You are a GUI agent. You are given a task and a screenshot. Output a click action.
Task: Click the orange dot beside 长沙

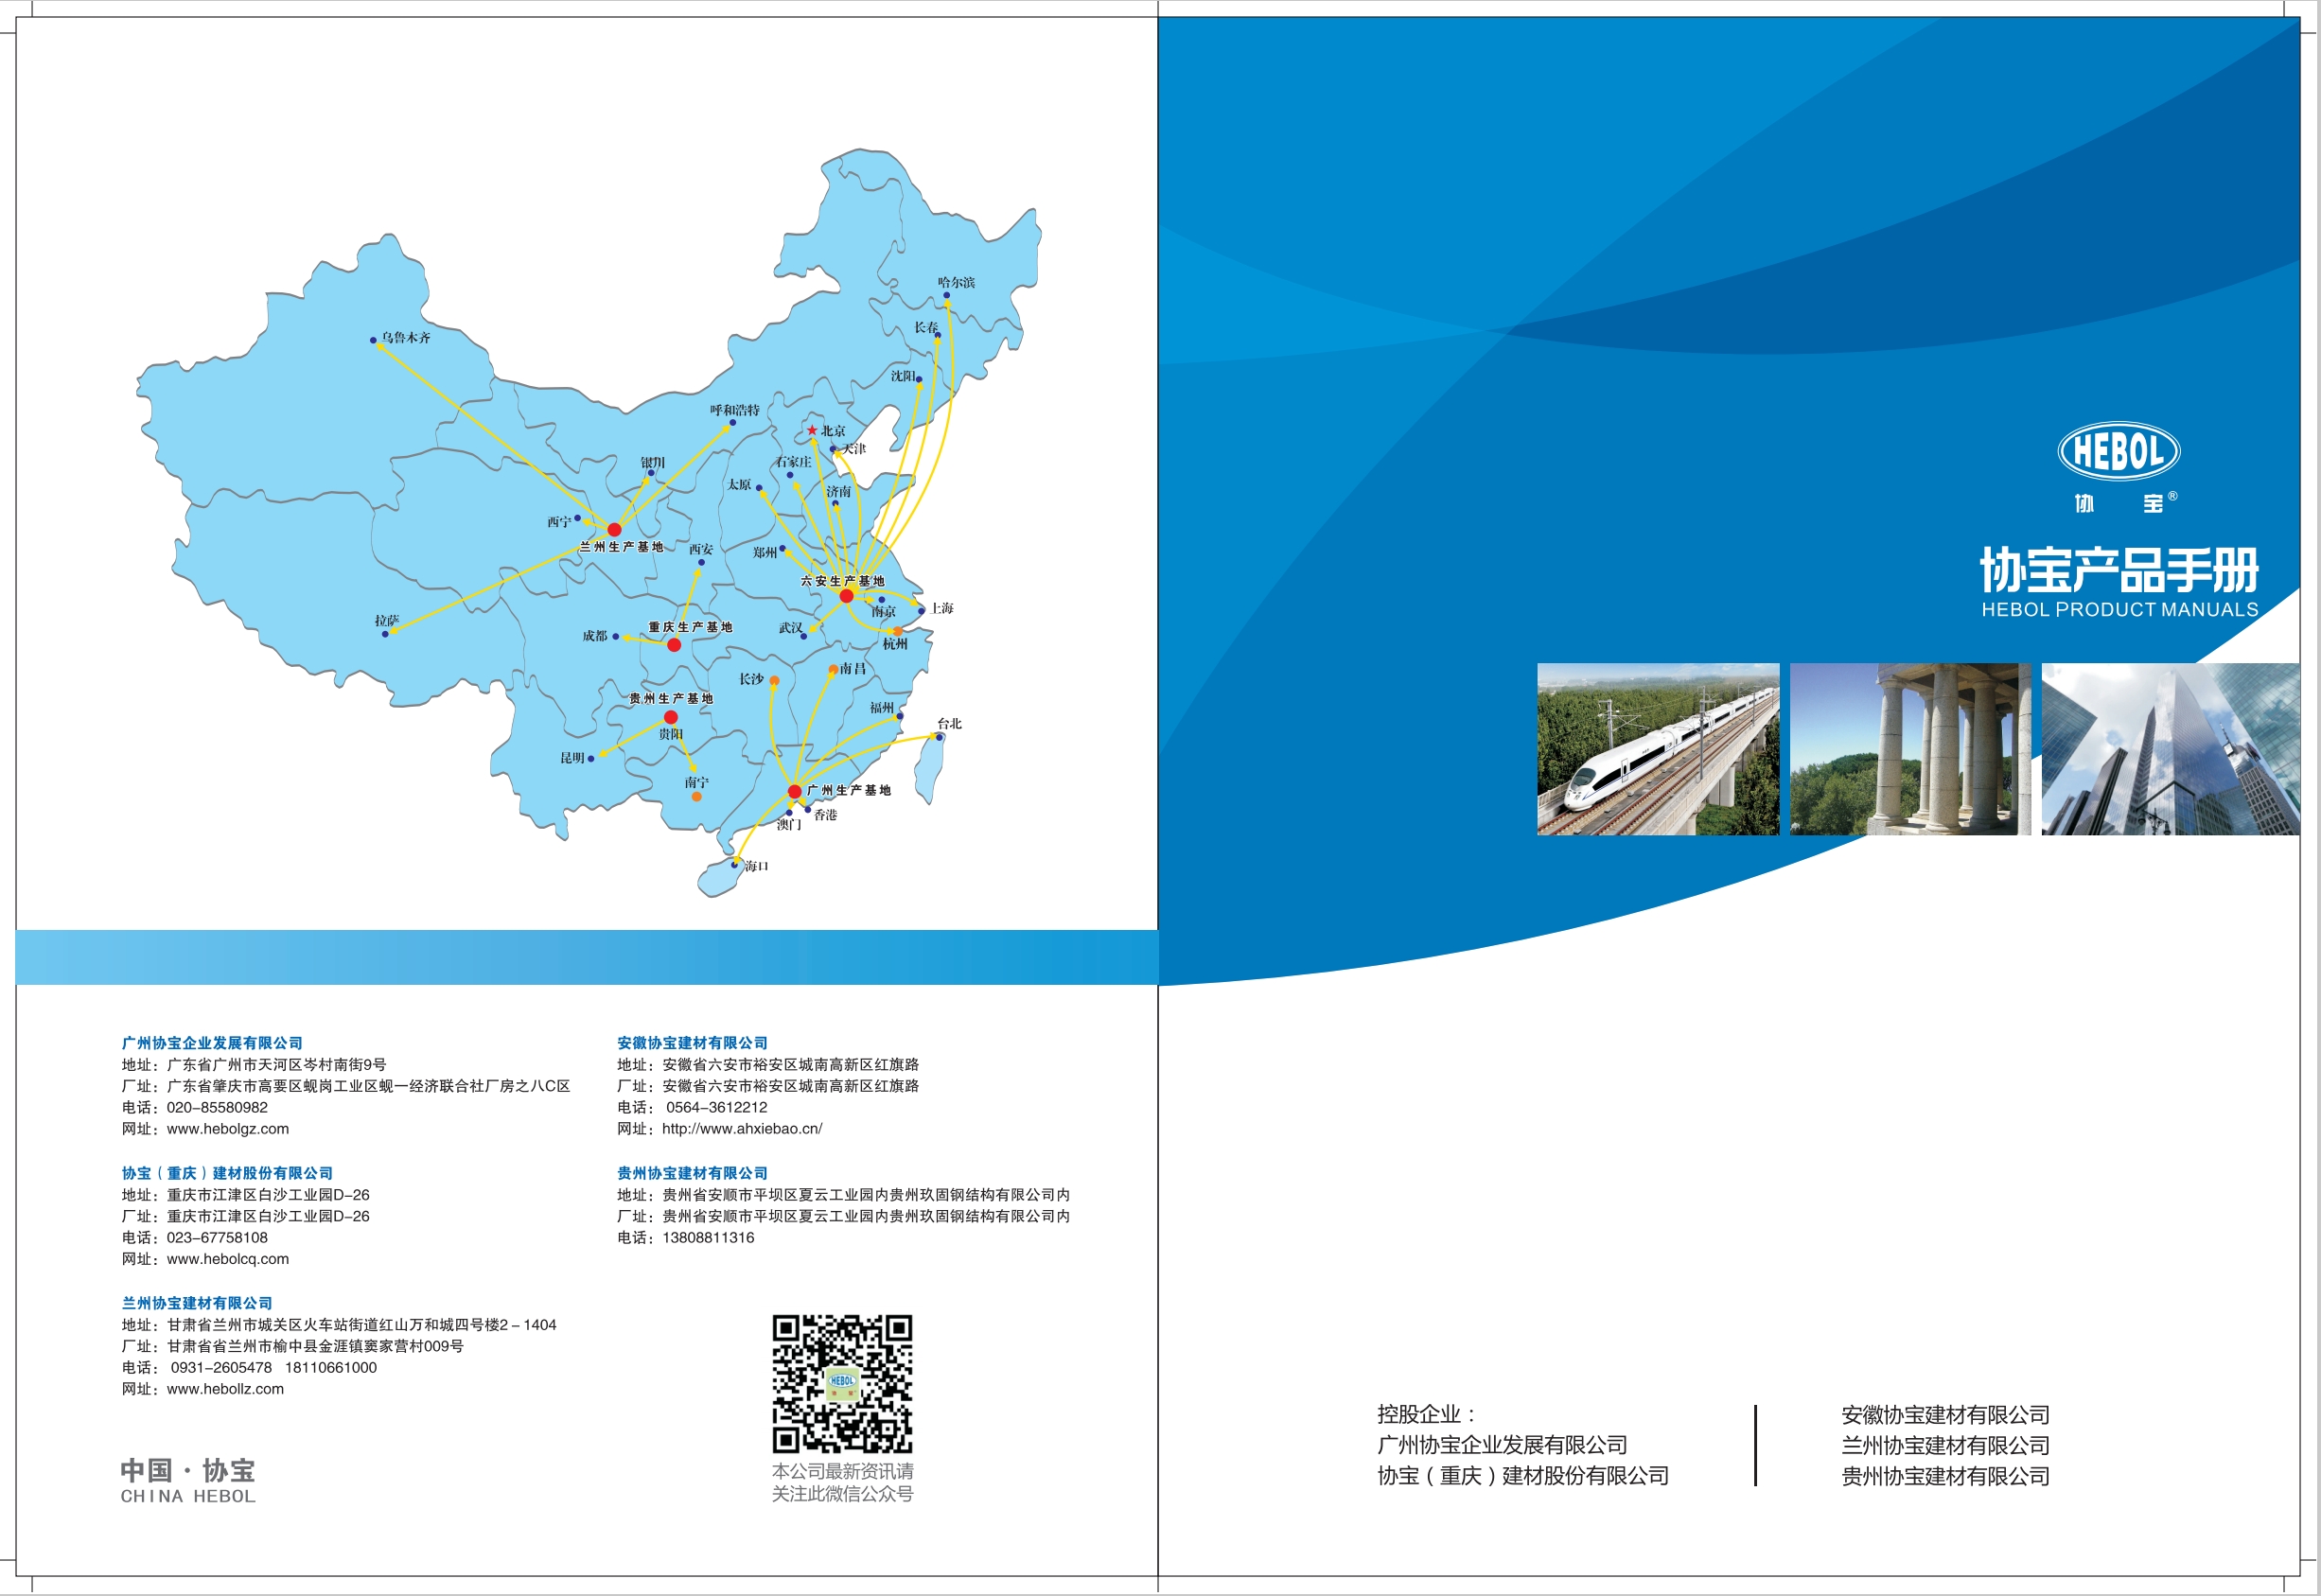click(774, 681)
